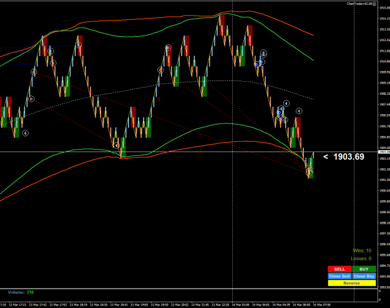This screenshot has height=308, width=390.
Task: Click the 1914.15 price scale label
Action: click(x=384, y=19)
